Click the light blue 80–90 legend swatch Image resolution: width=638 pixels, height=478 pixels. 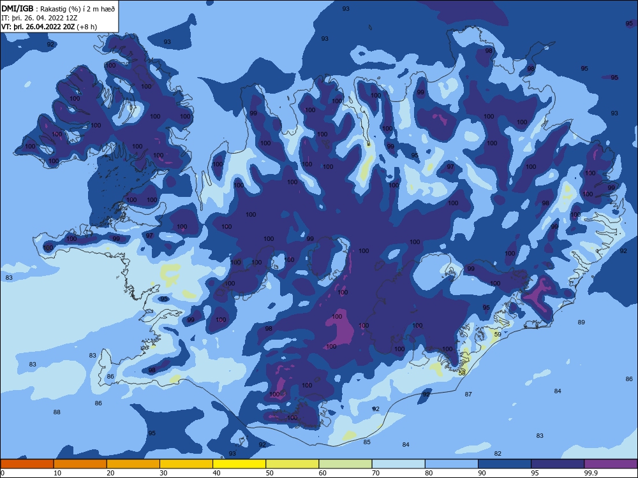pos(452,464)
